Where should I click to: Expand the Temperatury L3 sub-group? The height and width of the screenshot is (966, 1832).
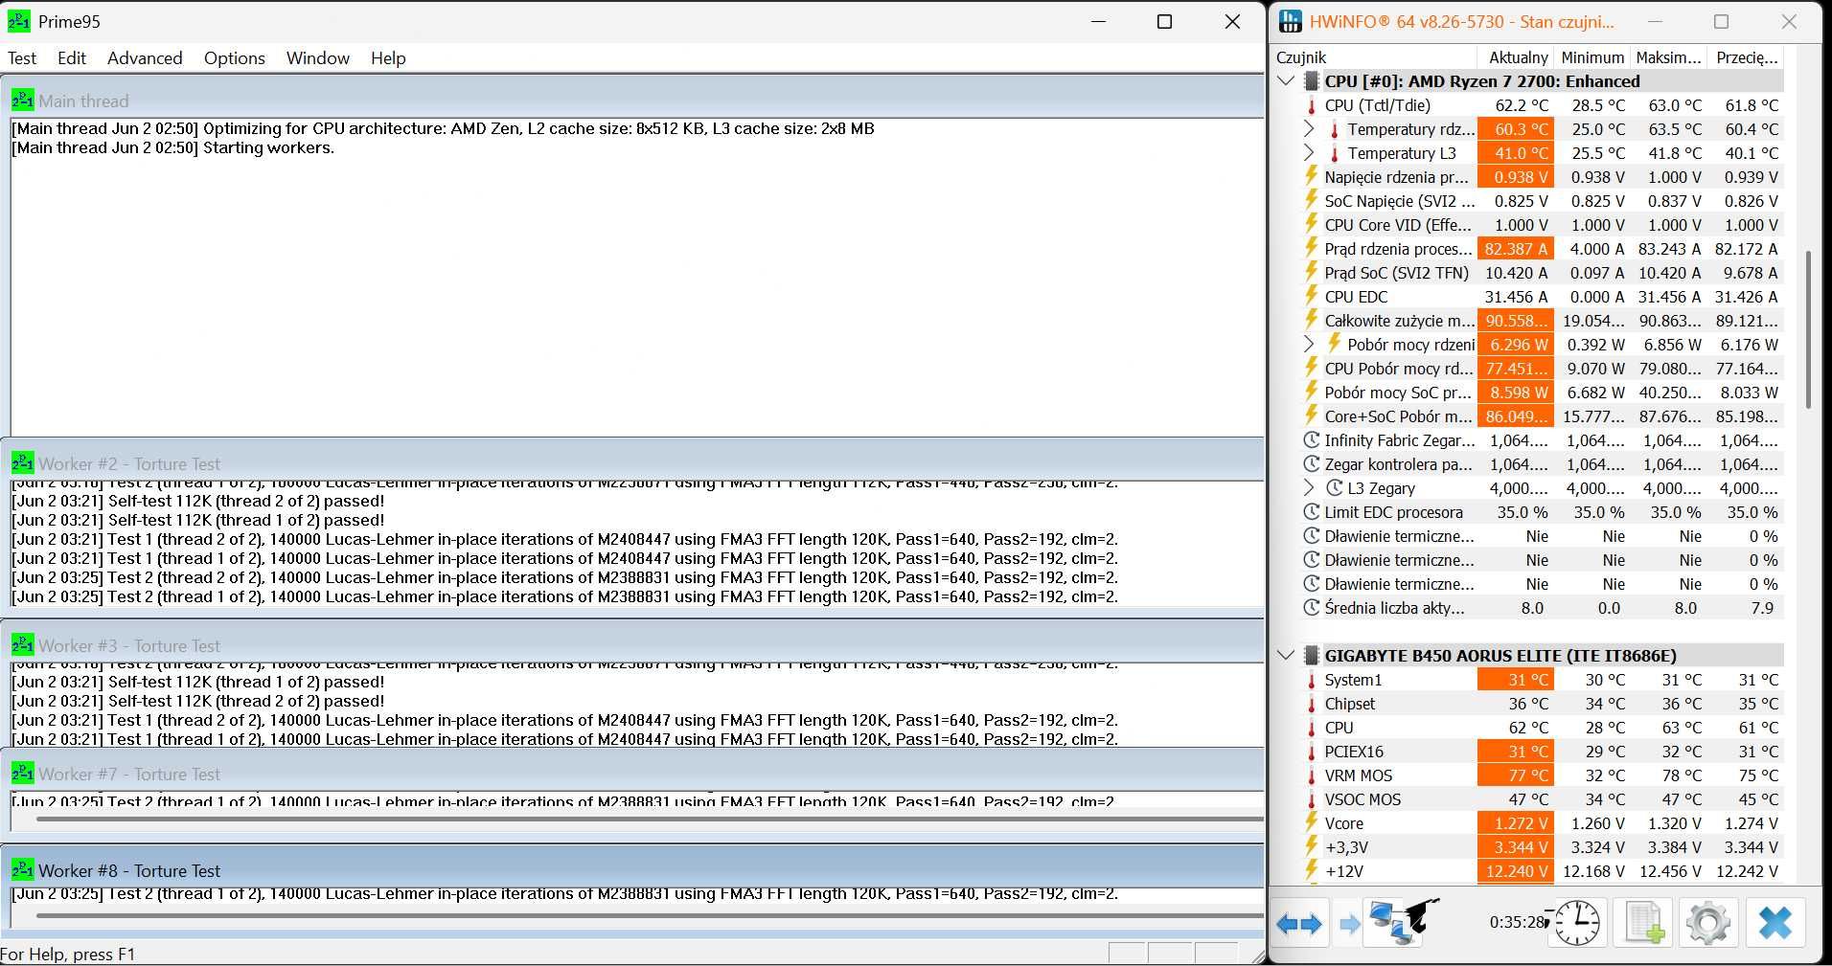click(1310, 152)
